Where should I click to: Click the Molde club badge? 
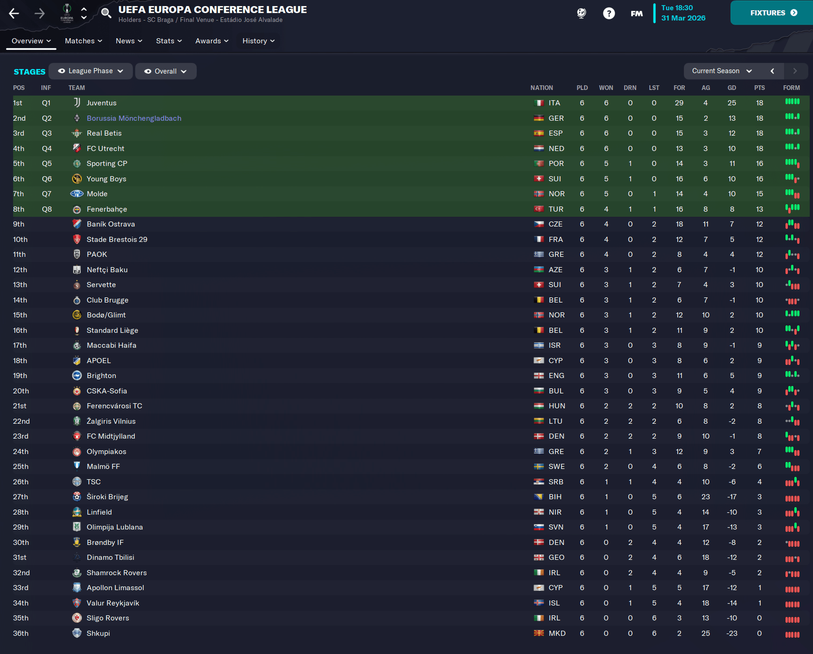pos(76,194)
